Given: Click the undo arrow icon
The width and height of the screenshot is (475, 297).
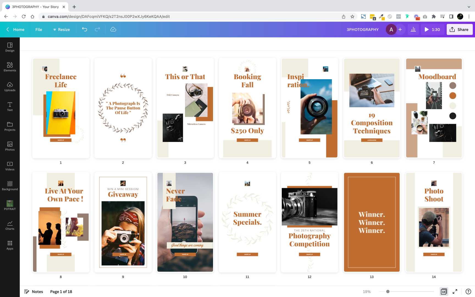Looking at the screenshot, I should click(x=85, y=29).
